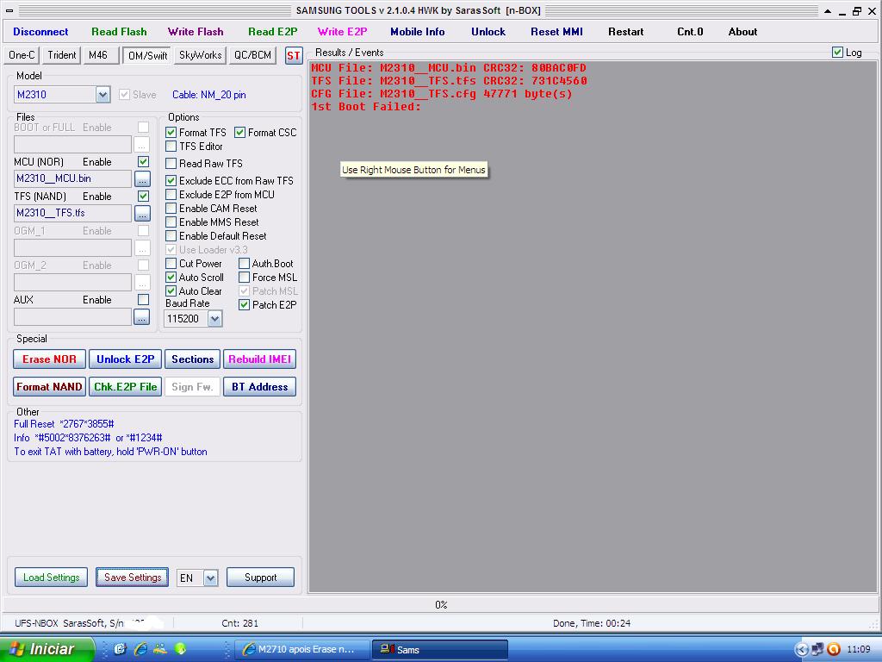Browse for the TFS (NAND) file
Viewport: 882px width, 662px height.
(142, 214)
